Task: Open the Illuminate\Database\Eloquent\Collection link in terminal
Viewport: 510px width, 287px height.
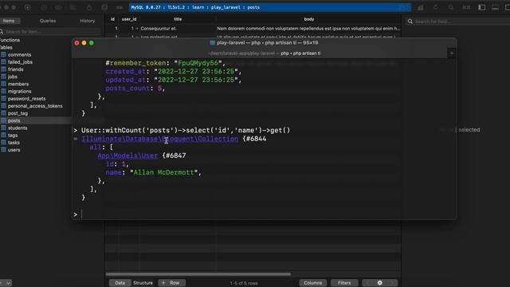Action: point(159,139)
